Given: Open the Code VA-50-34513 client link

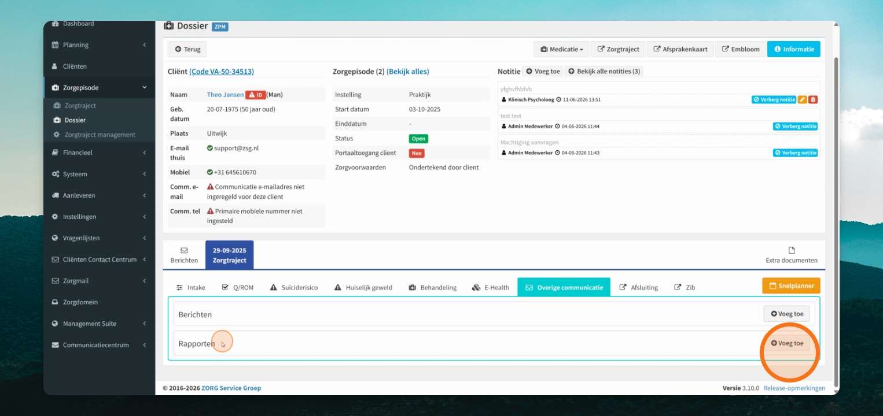Looking at the screenshot, I should tap(222, 72).
